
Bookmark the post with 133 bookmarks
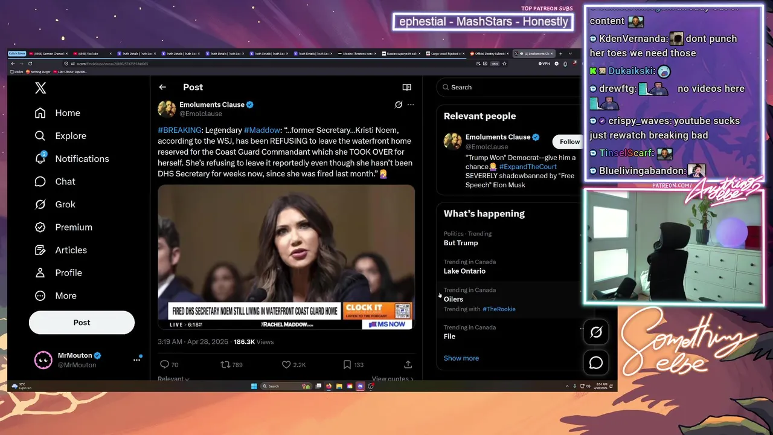pyautogui.click(x=353, y=365)
